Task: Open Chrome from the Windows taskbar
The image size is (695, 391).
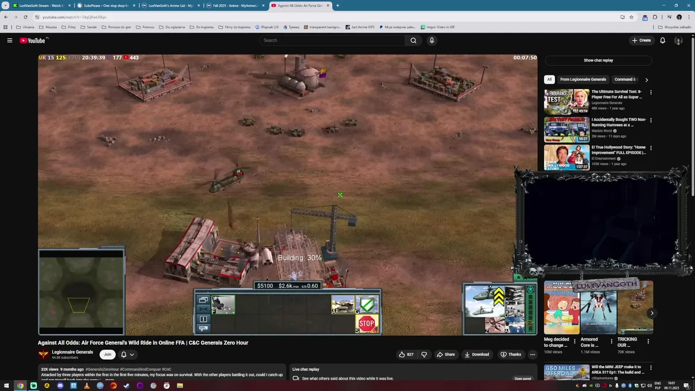Action: (x=20, y=386)
